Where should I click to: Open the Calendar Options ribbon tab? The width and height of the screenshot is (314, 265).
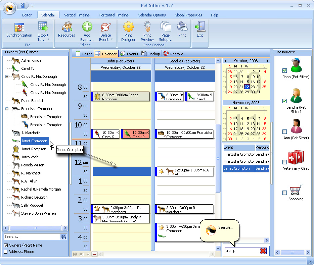(151, 15)
